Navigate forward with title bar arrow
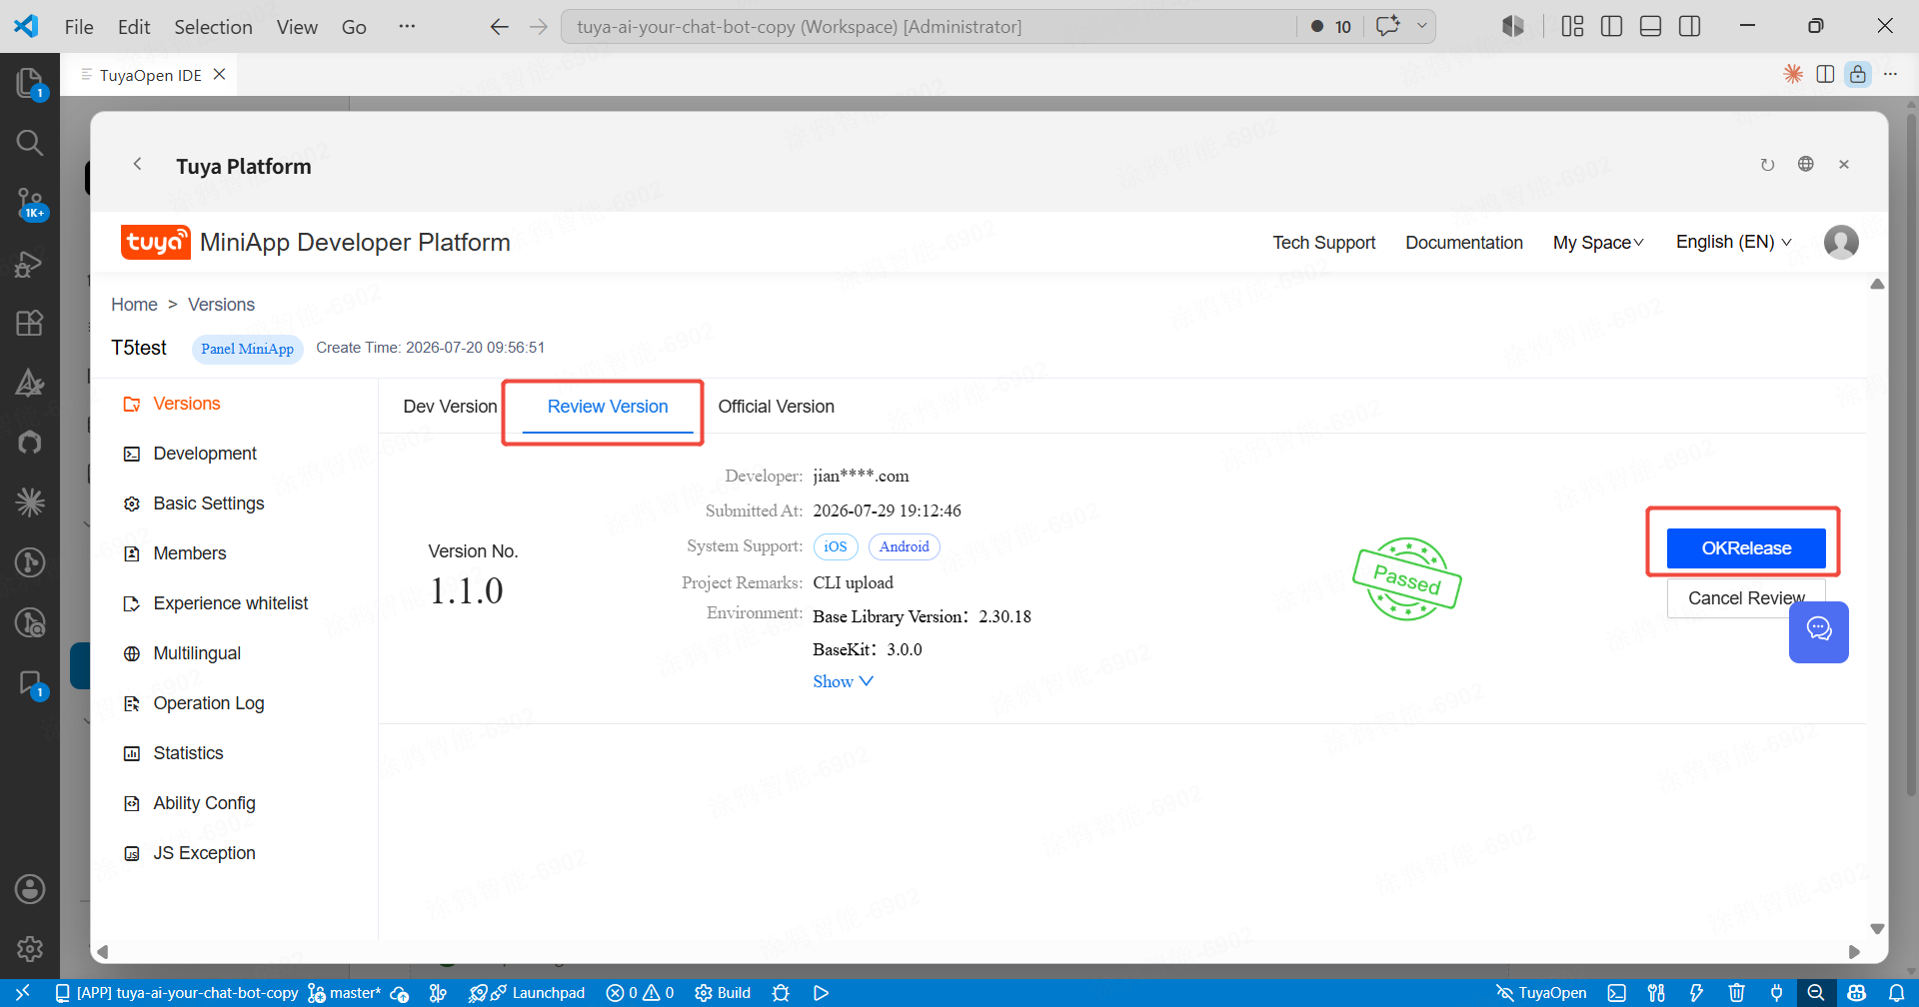Image resolution: width=1919 pixels, height=1007 pixels. [539, 27]
